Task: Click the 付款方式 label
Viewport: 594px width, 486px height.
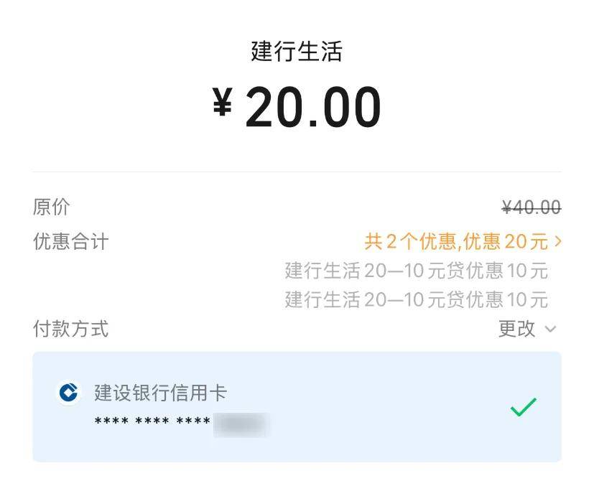Action: [x=70, y=330]
